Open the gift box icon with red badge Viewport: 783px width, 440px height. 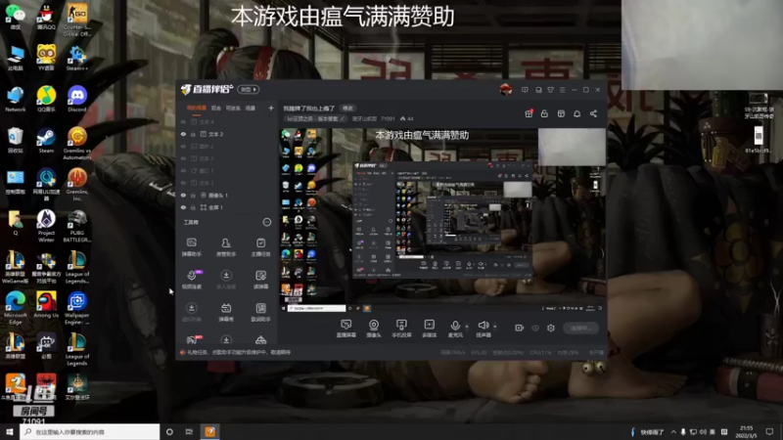coord(529,113)
